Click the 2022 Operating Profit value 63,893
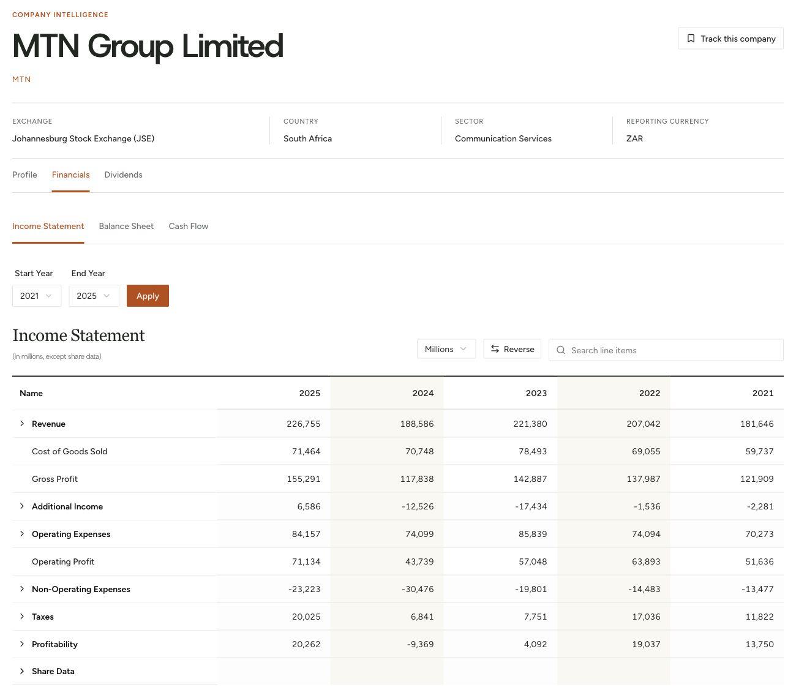Image resolution: width=796 pixels, height=698 pixels. (647, 561)
